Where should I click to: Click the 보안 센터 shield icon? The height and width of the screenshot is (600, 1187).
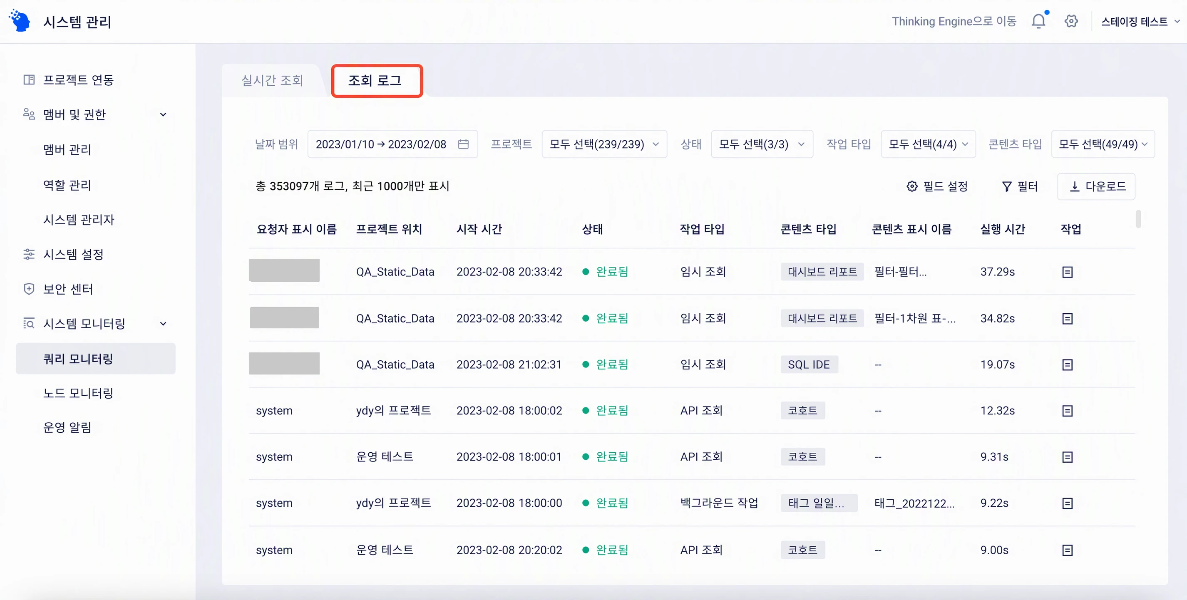pos(29,289)
